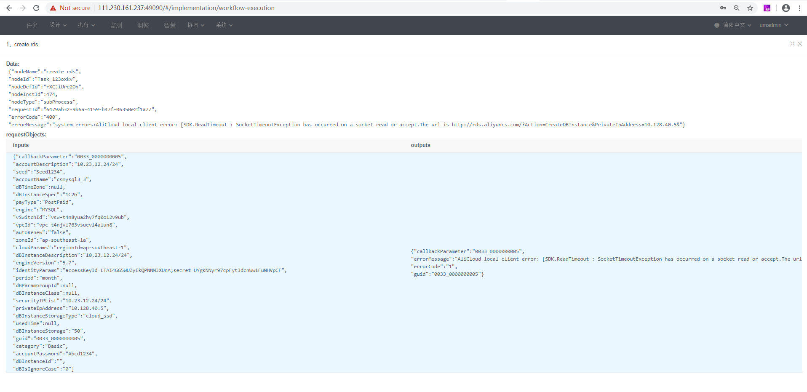Click the key icon in the address bar

[723, 8]
